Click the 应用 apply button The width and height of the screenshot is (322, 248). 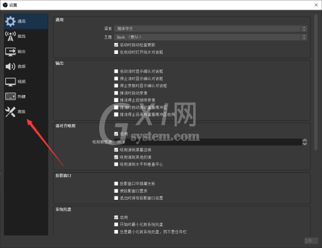coord(311,241)
